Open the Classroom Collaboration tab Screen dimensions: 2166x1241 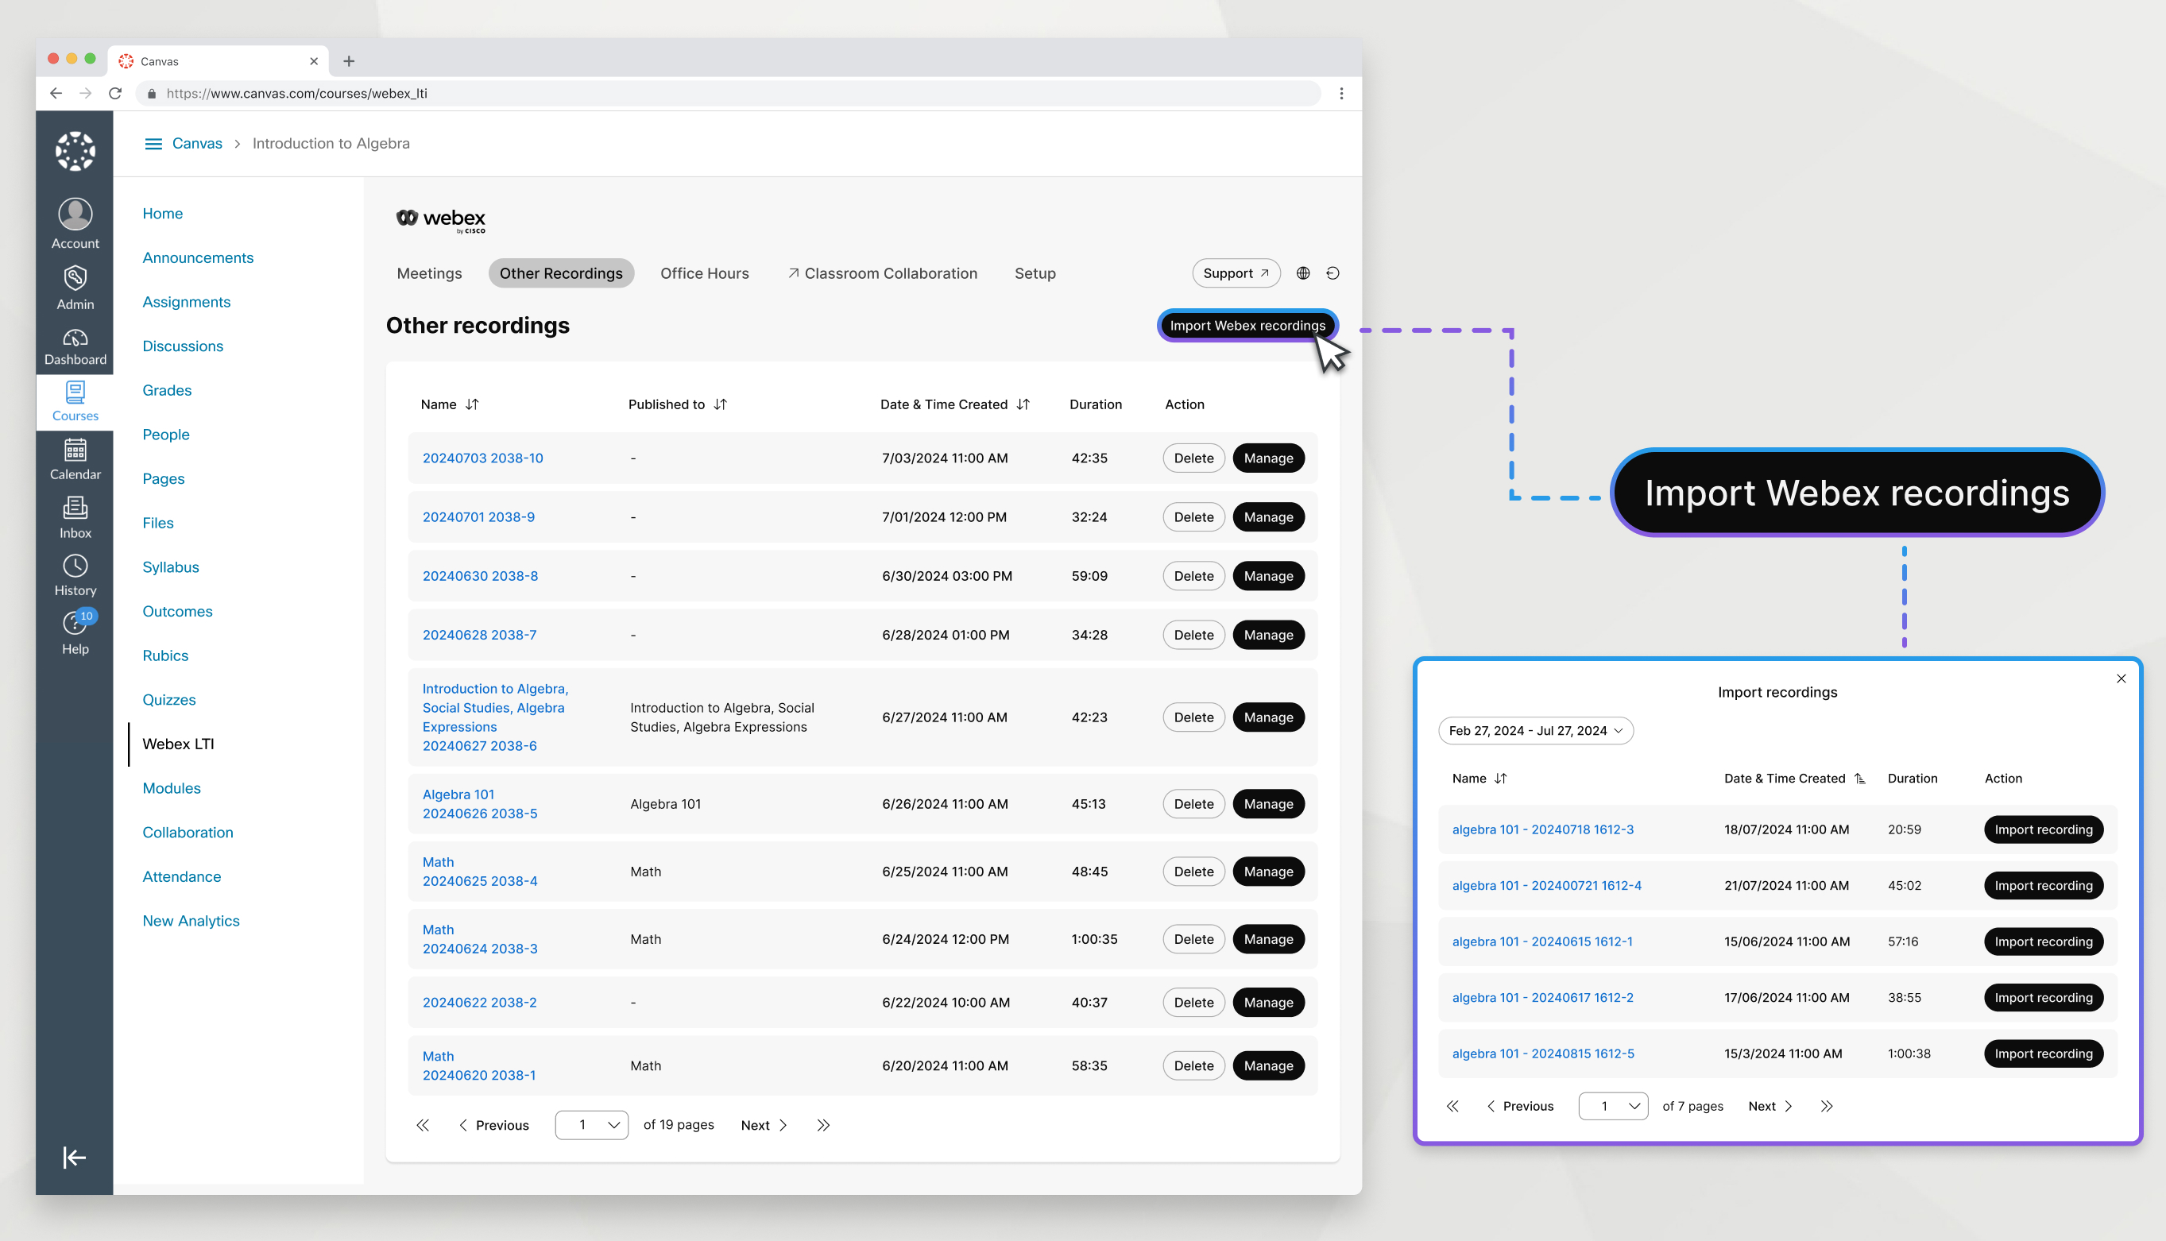click(x=882, y=273)
